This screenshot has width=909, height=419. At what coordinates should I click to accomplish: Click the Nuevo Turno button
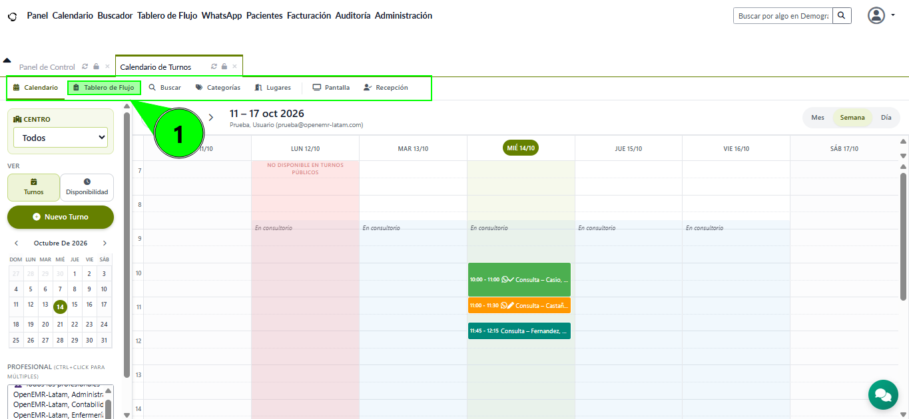click(61, 217)
